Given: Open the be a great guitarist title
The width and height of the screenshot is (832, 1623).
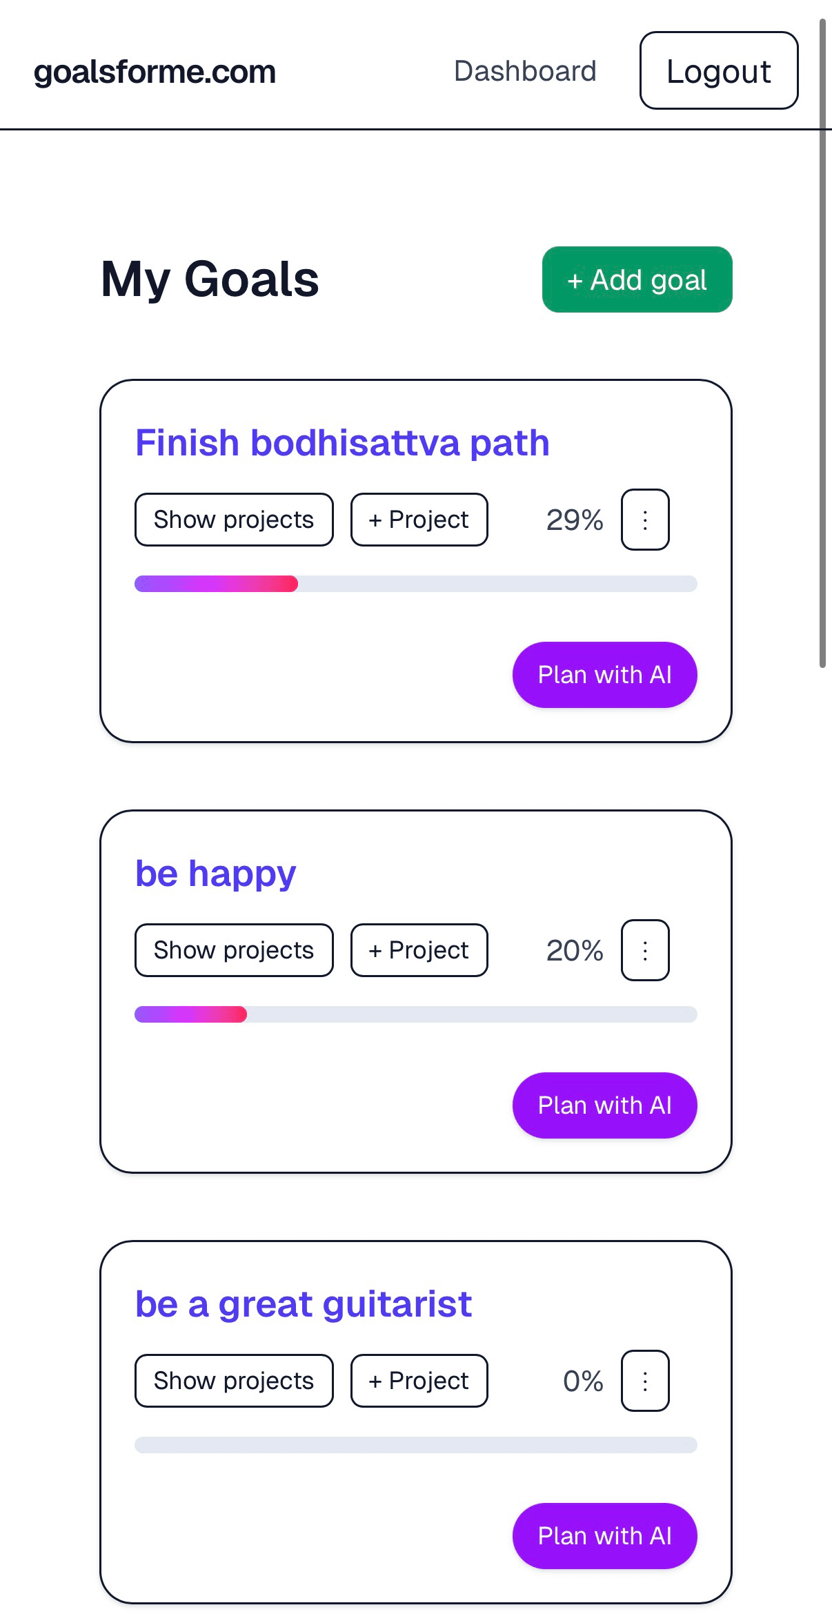Looking at the screenshot, I should pos(304,1304).
